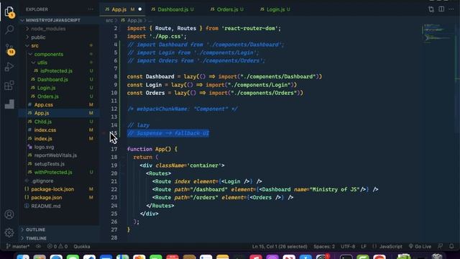This screenshot has height=259, width=460.
Task: Open logo.svg file
Action: 59,147
